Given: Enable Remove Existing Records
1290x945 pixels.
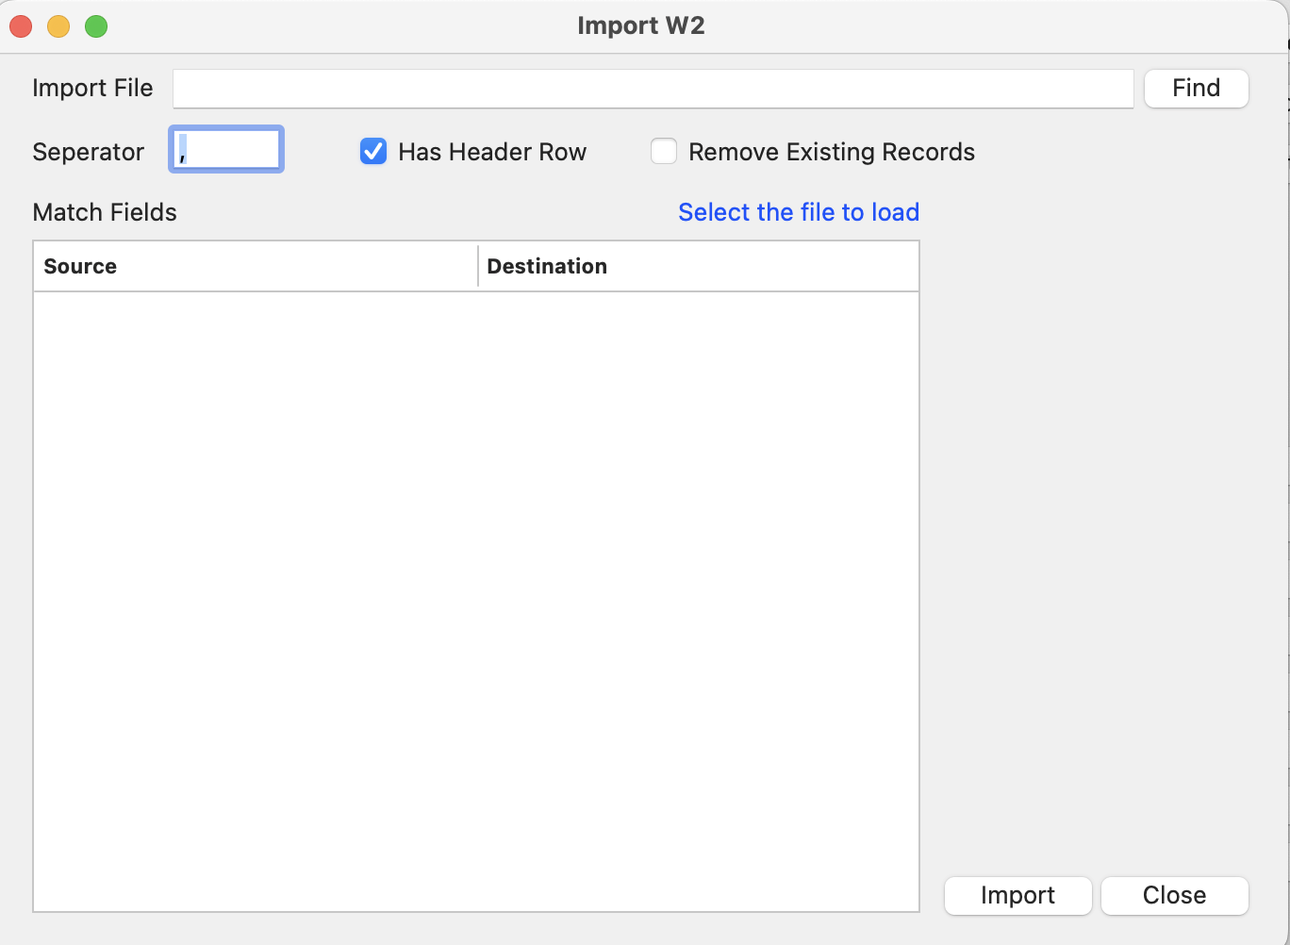Looking at the screenshot, I should (x=664, y=151).
